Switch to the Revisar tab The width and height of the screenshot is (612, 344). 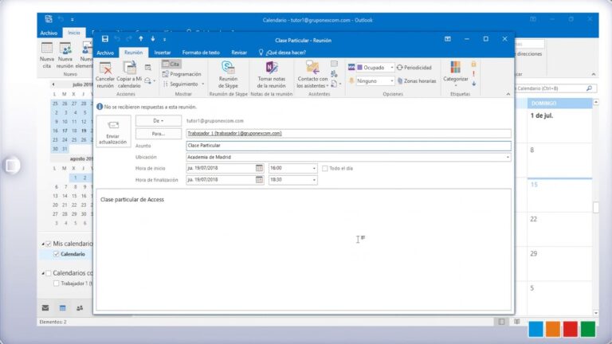pos(239,53)
